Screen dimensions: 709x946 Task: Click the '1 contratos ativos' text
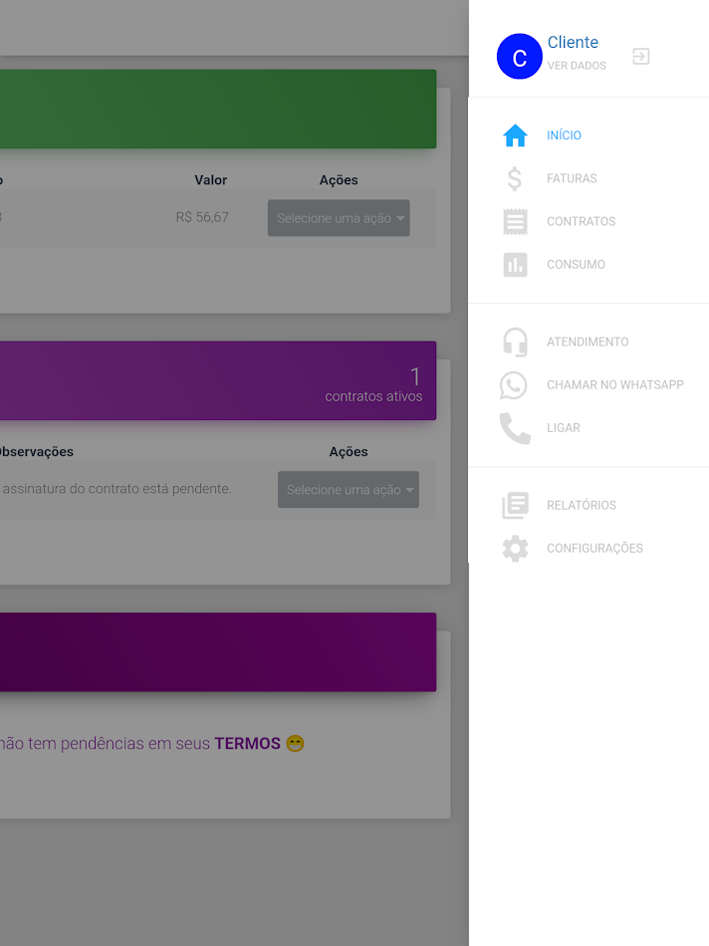373,384
